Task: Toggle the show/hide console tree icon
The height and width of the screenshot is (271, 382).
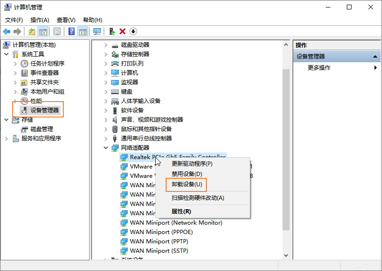Action: pyautogui.click(x=43, y=31)
